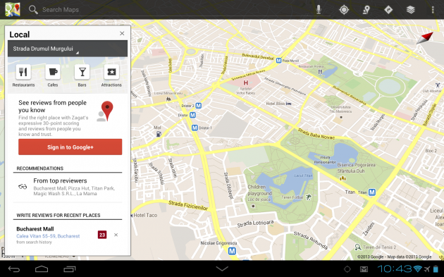
Task: Browse Restaurants category
Action: (23, 75)
